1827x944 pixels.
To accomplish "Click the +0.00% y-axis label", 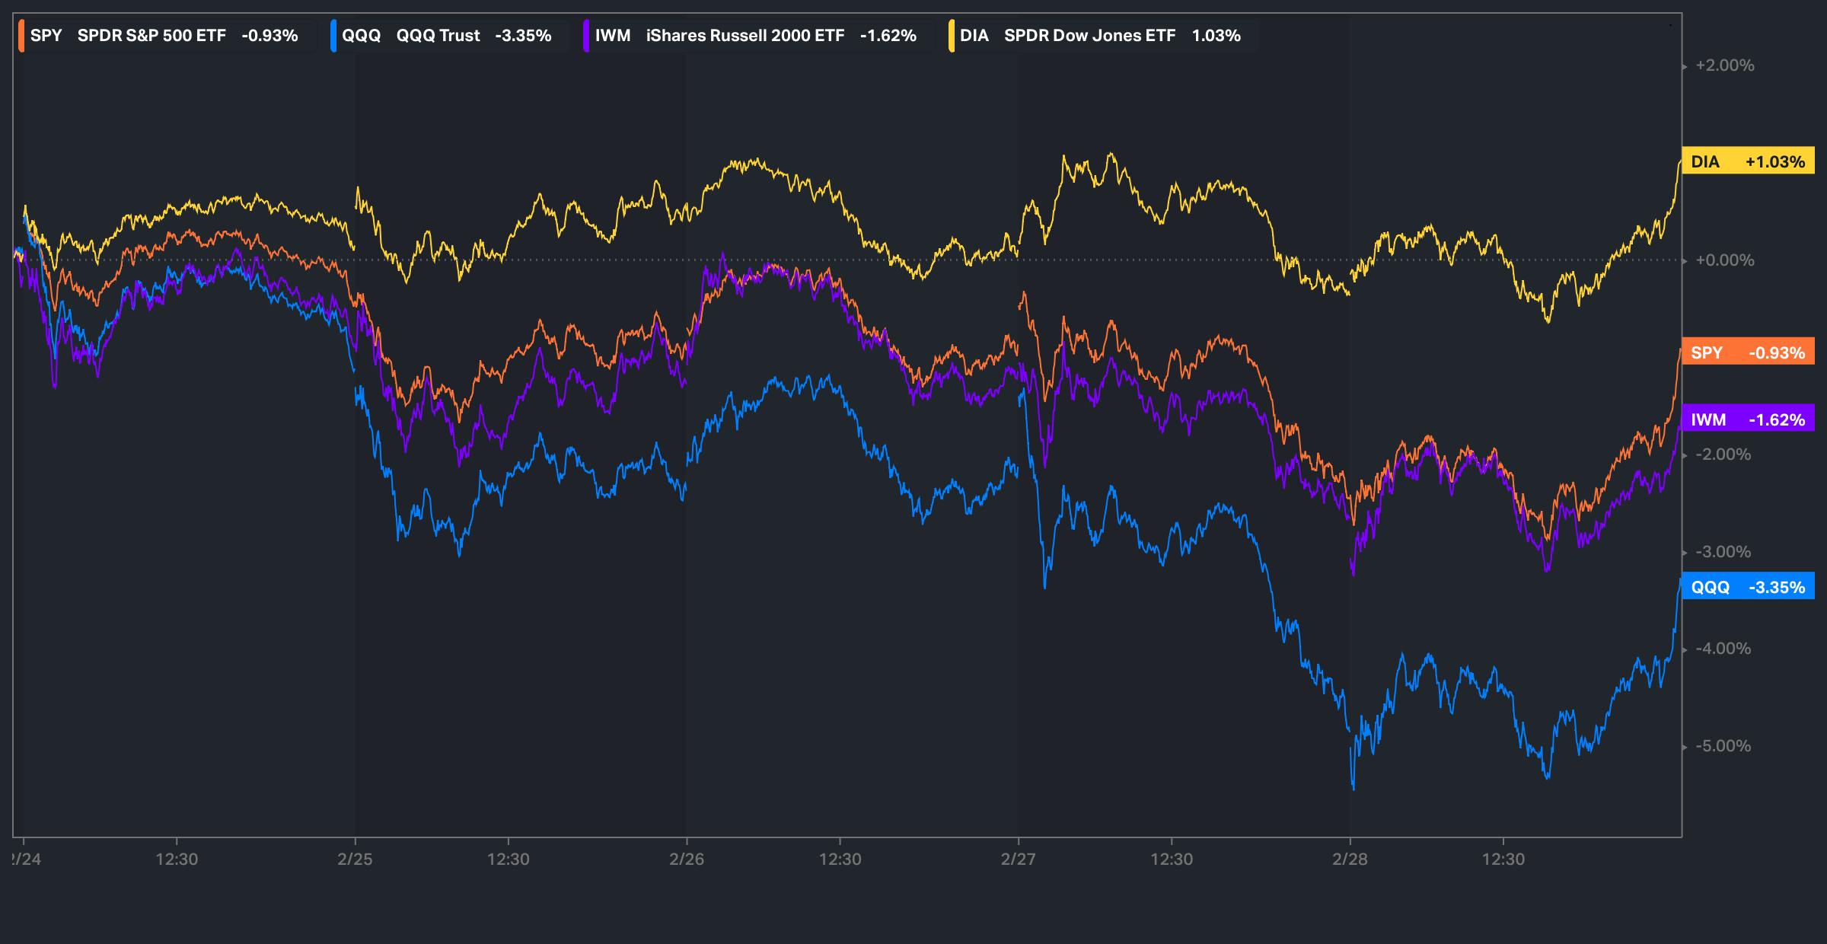I will 1724,260.
